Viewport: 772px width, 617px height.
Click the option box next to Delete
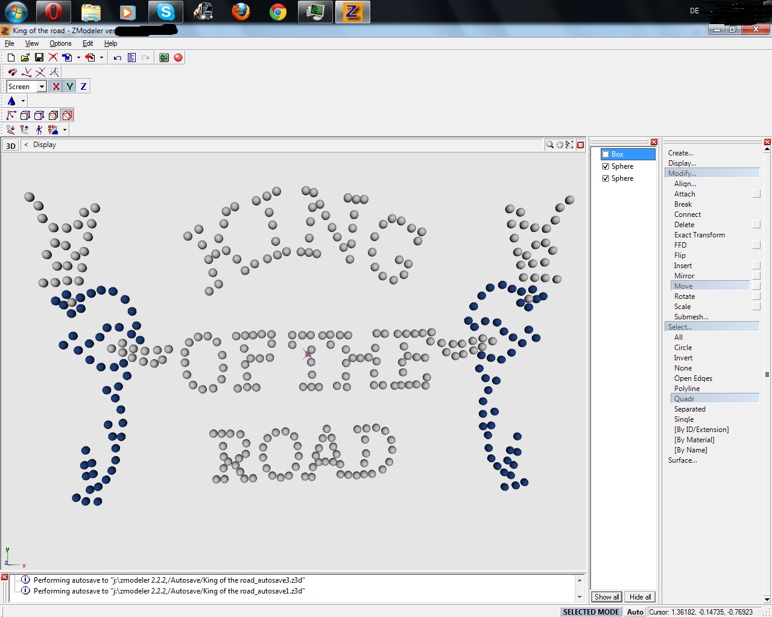click(x=756, y=225)
